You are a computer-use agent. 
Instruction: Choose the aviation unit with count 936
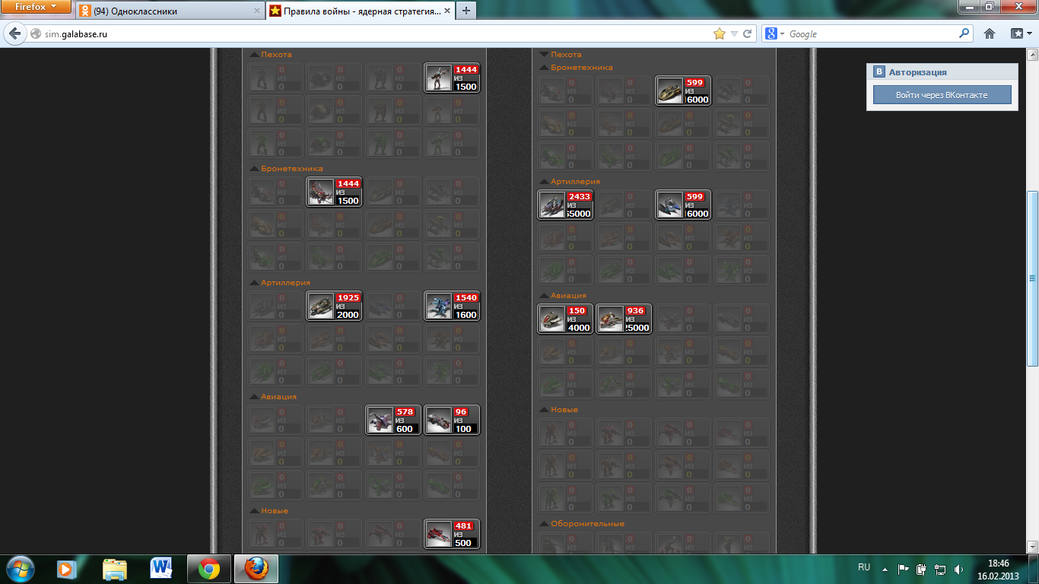coord(624,319)
